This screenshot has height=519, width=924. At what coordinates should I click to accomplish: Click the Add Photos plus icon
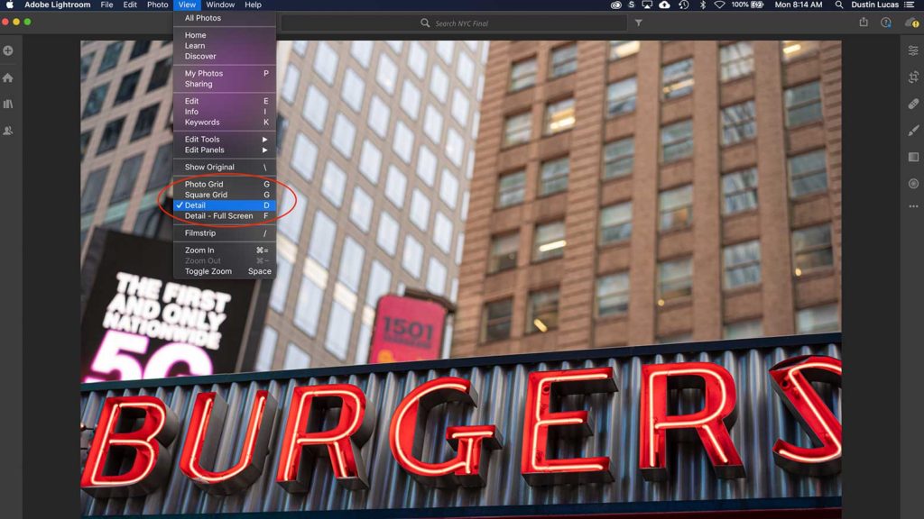(8, 50)
